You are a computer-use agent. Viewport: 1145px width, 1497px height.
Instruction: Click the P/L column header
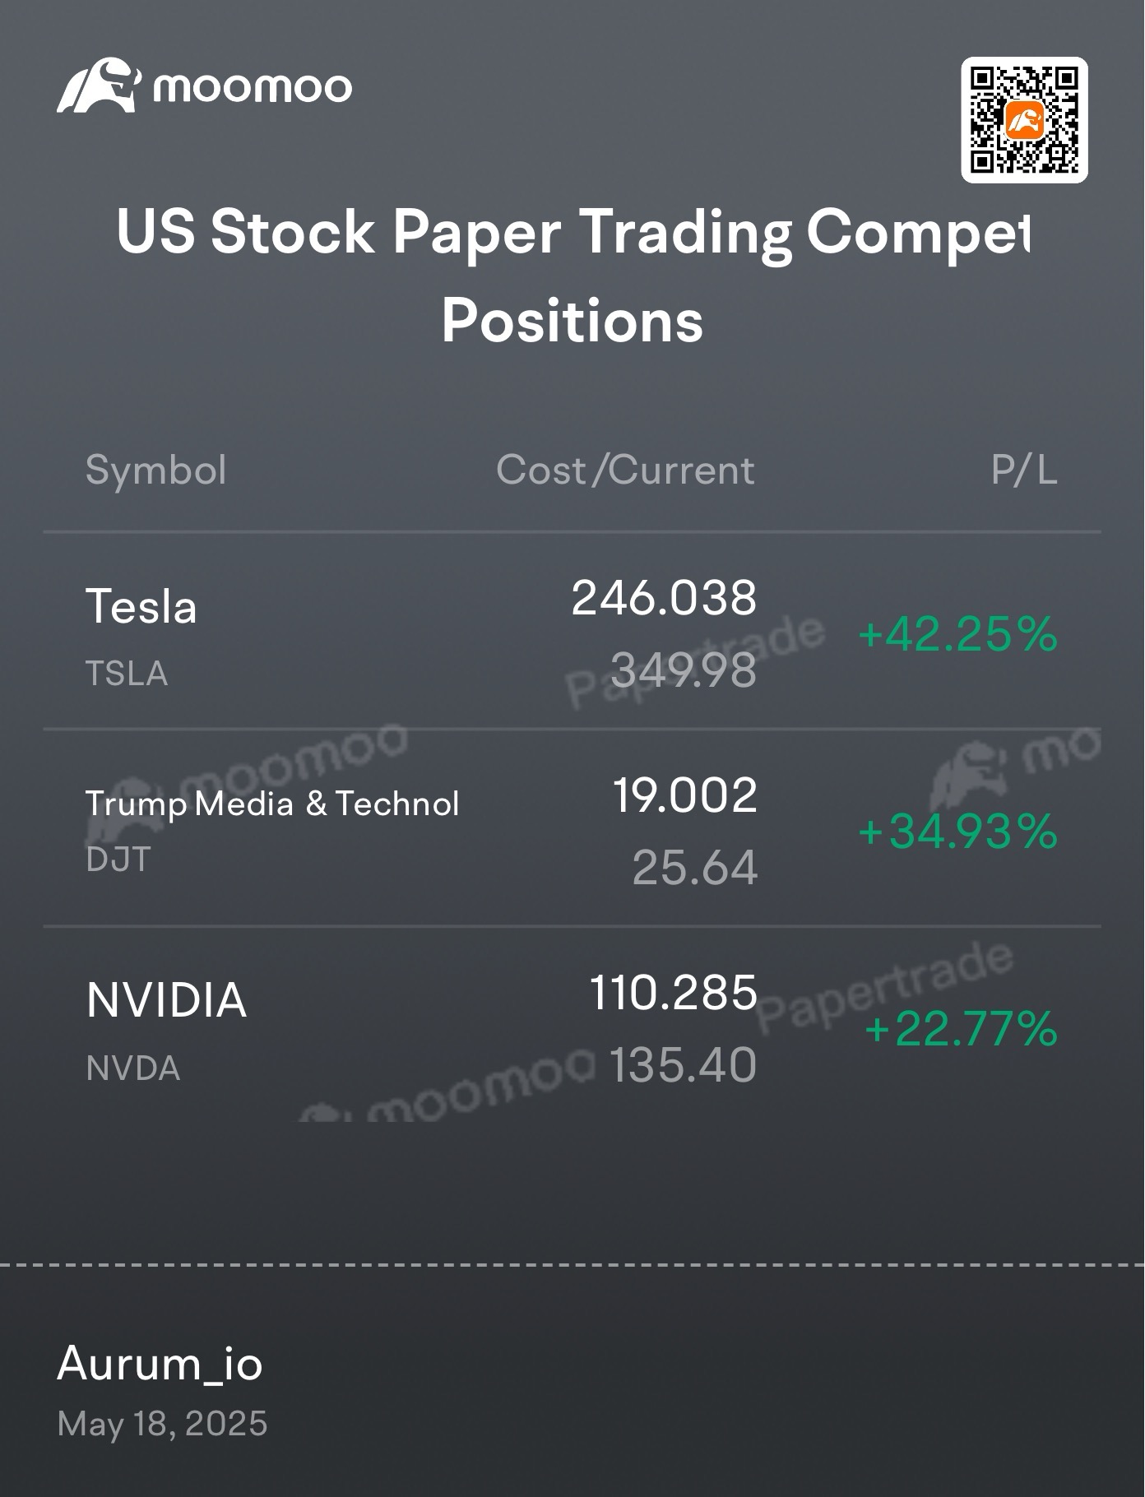[1024, 470]
